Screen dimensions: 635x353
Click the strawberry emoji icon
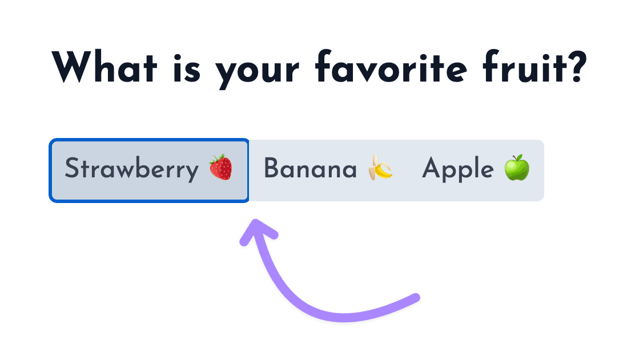[220, 169]
